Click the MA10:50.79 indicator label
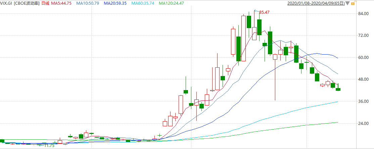Screen dimensions: 374x149 tap(87, 3)
